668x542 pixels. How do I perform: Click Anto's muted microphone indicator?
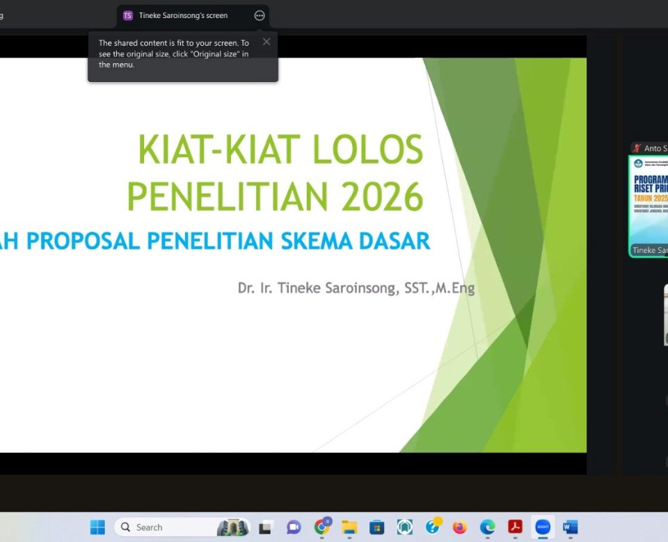pyautogui.click(x=636, y=148)
